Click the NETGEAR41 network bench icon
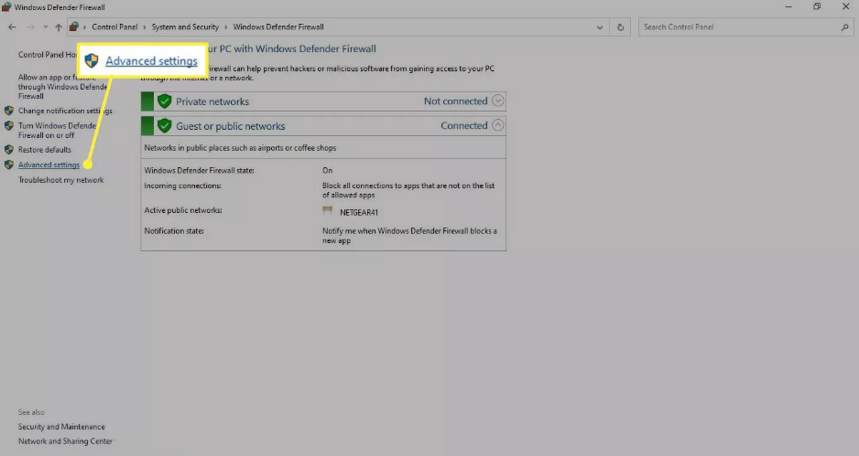The width and height of the screenshot is (859, 456). pos(328,210)
